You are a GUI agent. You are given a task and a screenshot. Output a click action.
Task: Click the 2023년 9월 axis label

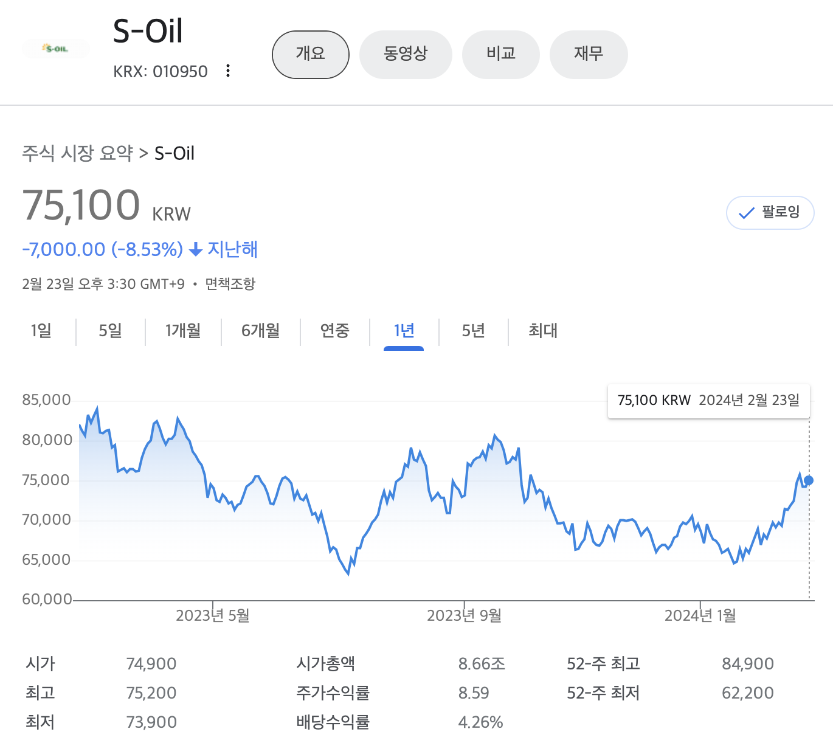(x=465, y=616)
